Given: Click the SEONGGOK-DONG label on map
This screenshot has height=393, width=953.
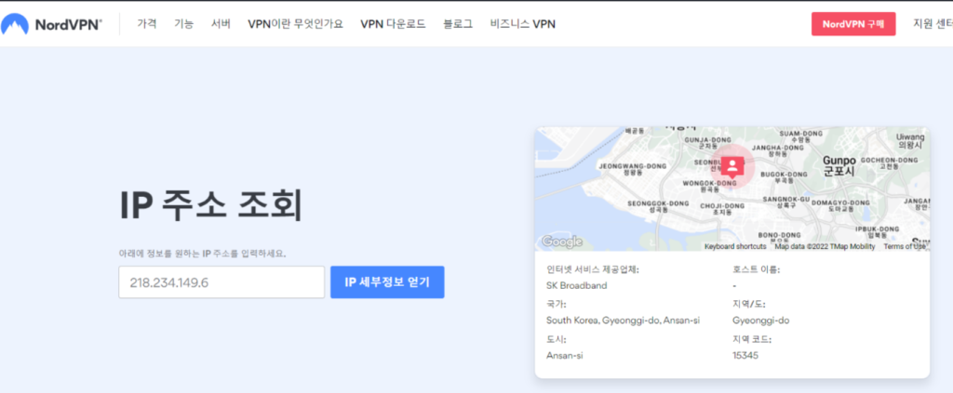Looking at the screenshot, I should point(658,206).
